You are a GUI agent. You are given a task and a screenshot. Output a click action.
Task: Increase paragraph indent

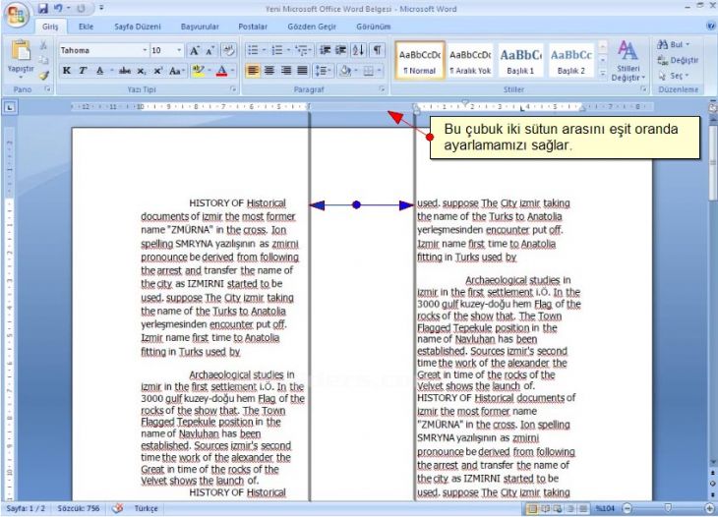341,50
